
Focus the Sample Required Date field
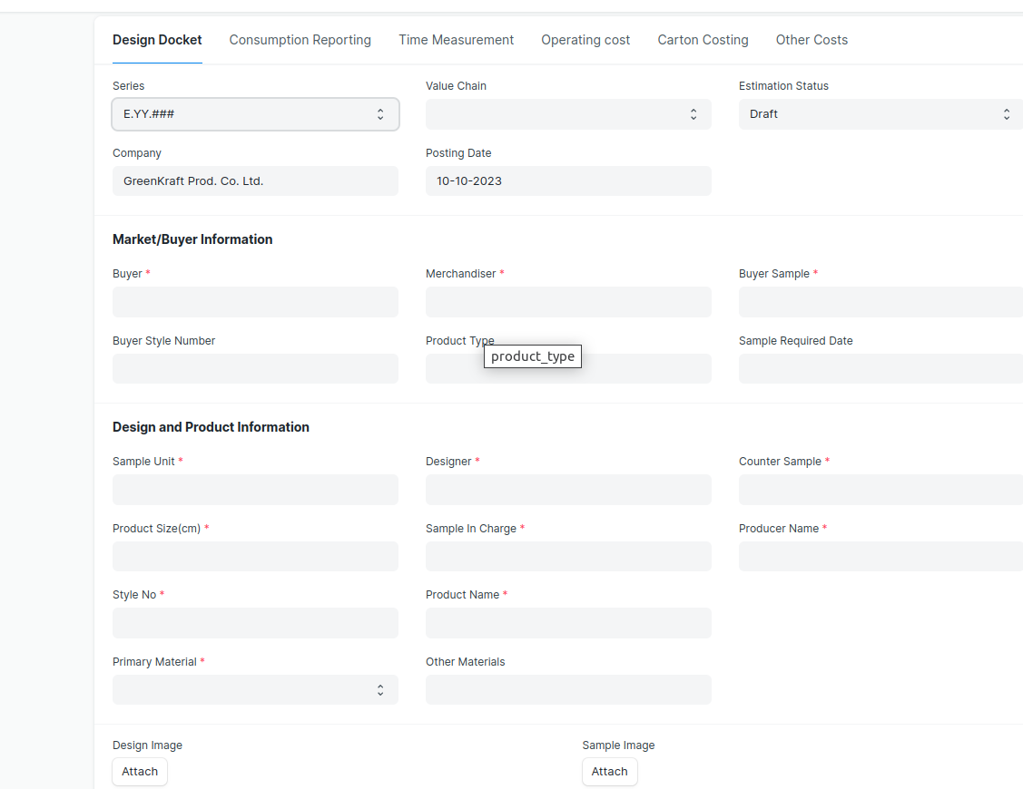click(880, 369)
